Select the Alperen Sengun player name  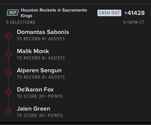click(x=39, y=70)
